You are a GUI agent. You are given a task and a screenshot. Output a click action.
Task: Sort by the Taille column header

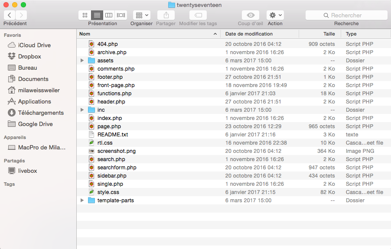pyautogui.click(x=320, y=34)
